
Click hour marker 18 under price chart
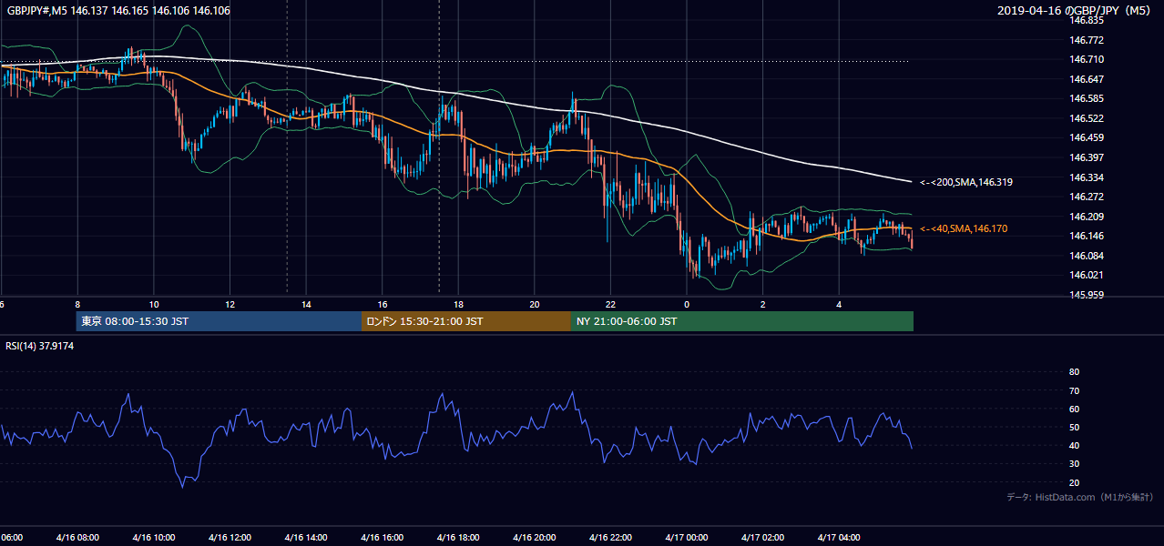458,304
